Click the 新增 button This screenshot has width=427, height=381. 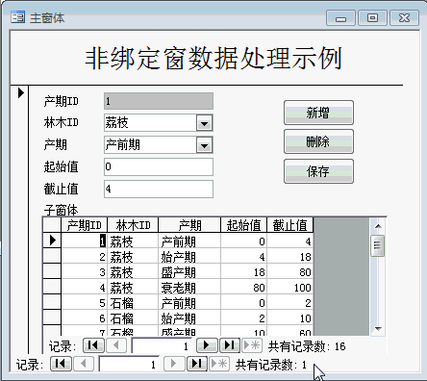pos(318,113)
